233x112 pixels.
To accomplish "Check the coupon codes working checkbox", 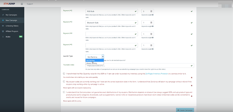I will [64, 81].
